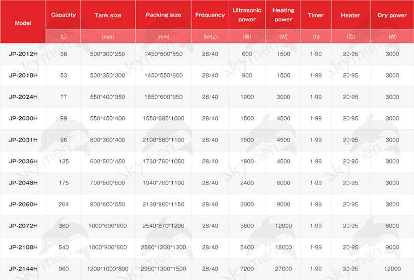The image size is (414, 280).
Task: Click heating power value 9000
Action: (x=283, y=205)
